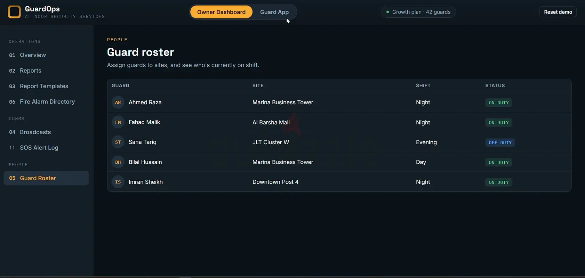Click Bilal Hussain's BH avatar badge

click(118, 162)
